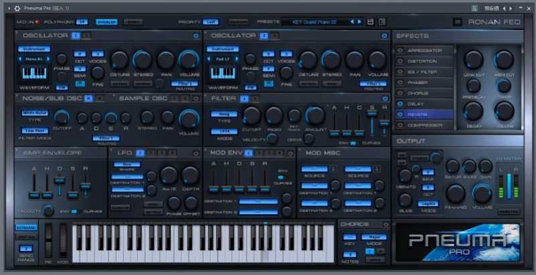Open the chord Major mode dropdown
This screenshot has width=536, height=275.
[x=374, y=237]
